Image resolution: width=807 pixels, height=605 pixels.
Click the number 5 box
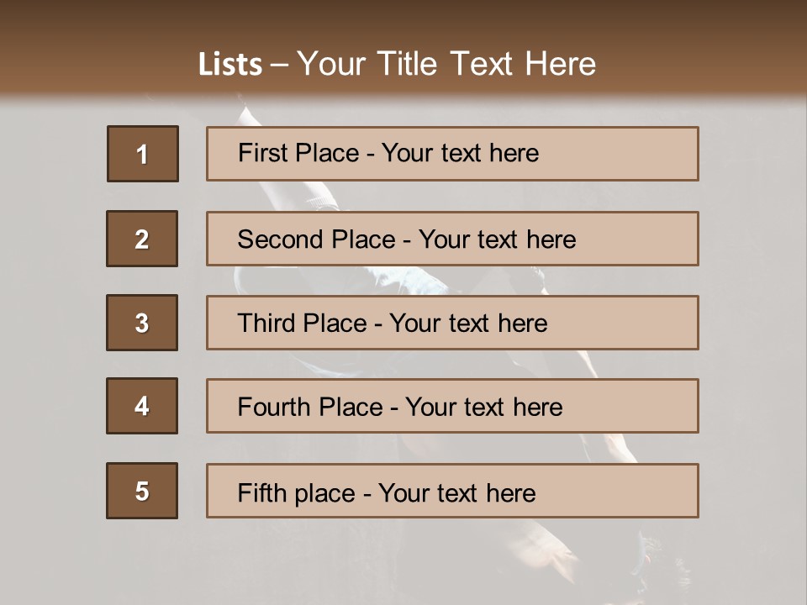tap(142, 491)
